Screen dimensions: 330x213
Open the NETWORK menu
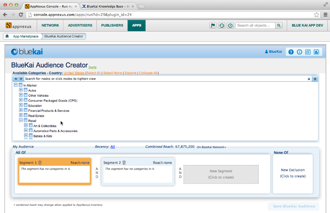[50, 25]
